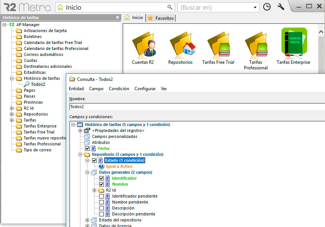Switch to the Favoritos tab
The height and width of the screenshot is (227, 325).
click(x=161, y=18)
